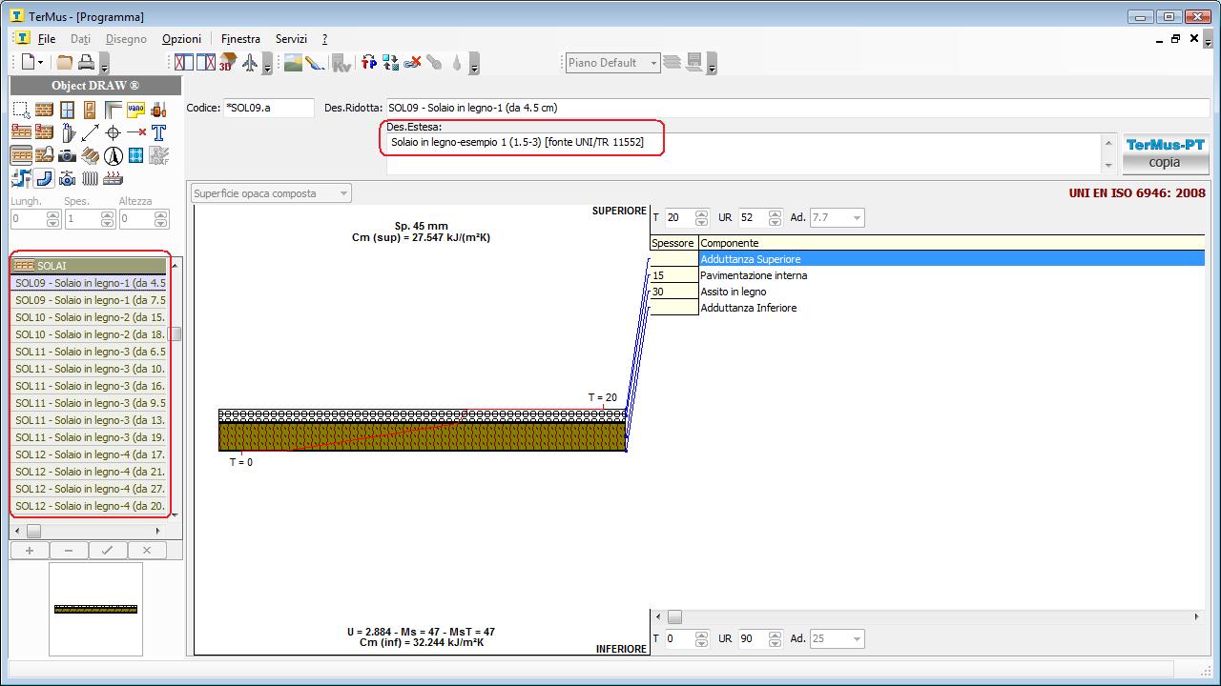1221x686 pixels.
Task: Open the Finestra menu
Action: click(x=240, y=39)
